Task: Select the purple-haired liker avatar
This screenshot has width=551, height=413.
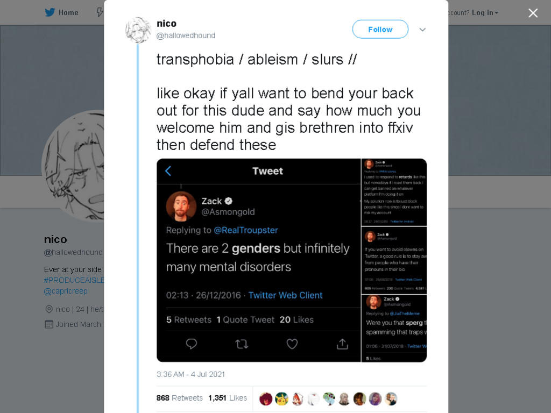Action: [x=375, y=398]
